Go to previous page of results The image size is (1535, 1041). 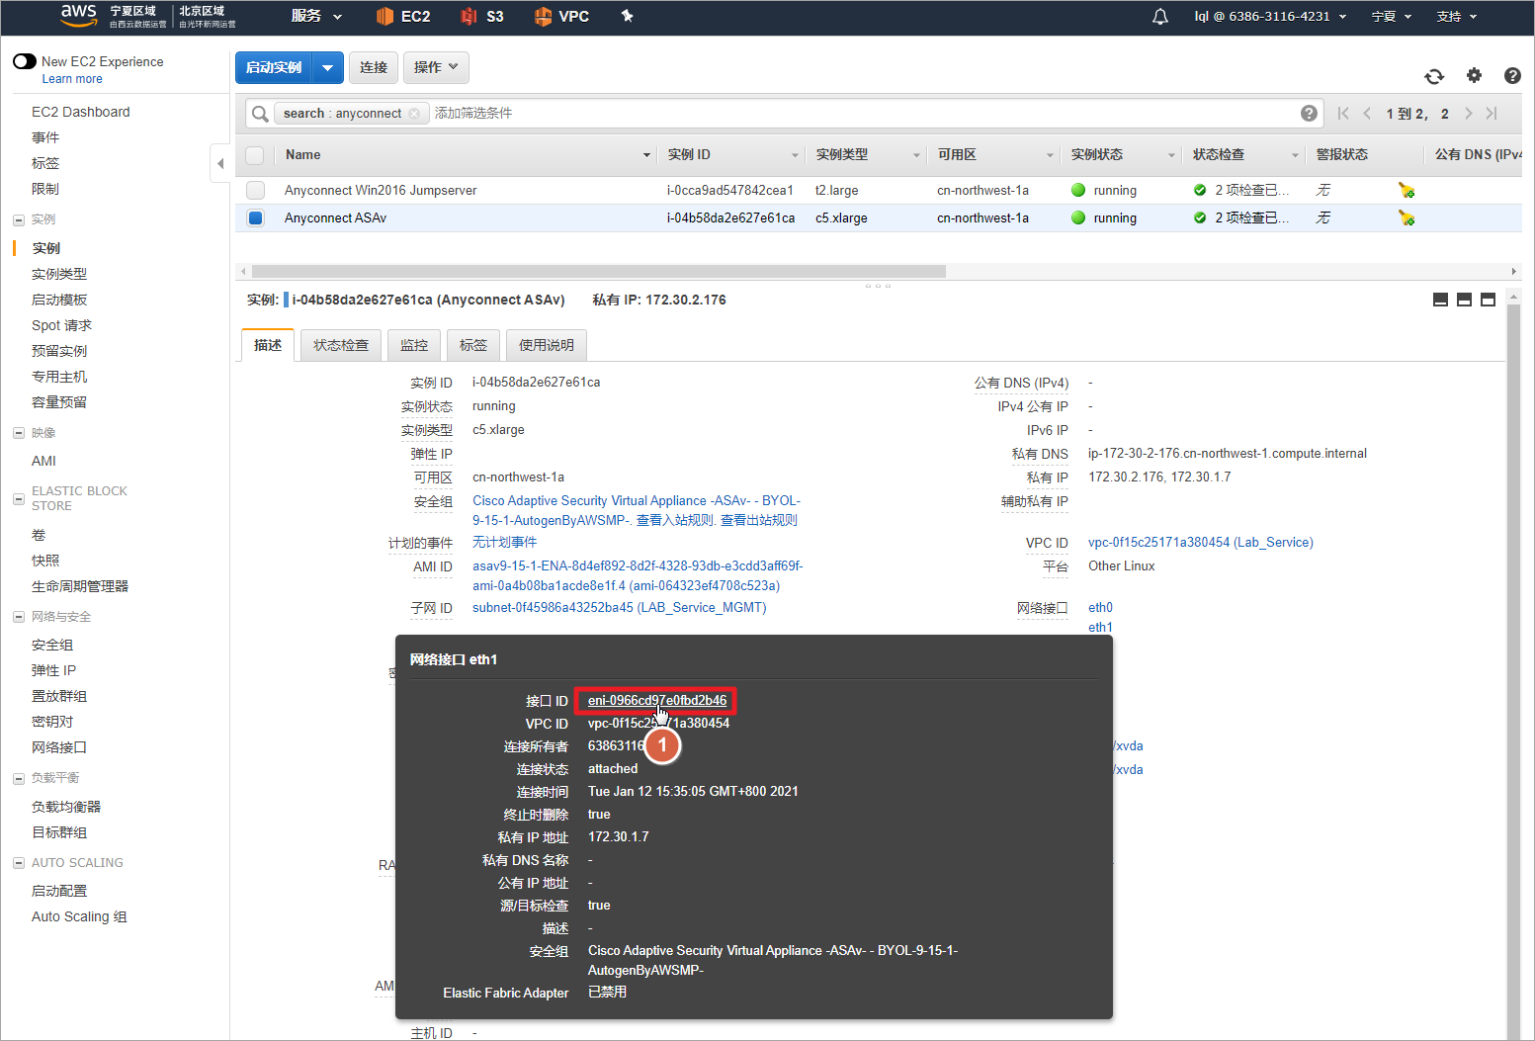click(1367, 114)
